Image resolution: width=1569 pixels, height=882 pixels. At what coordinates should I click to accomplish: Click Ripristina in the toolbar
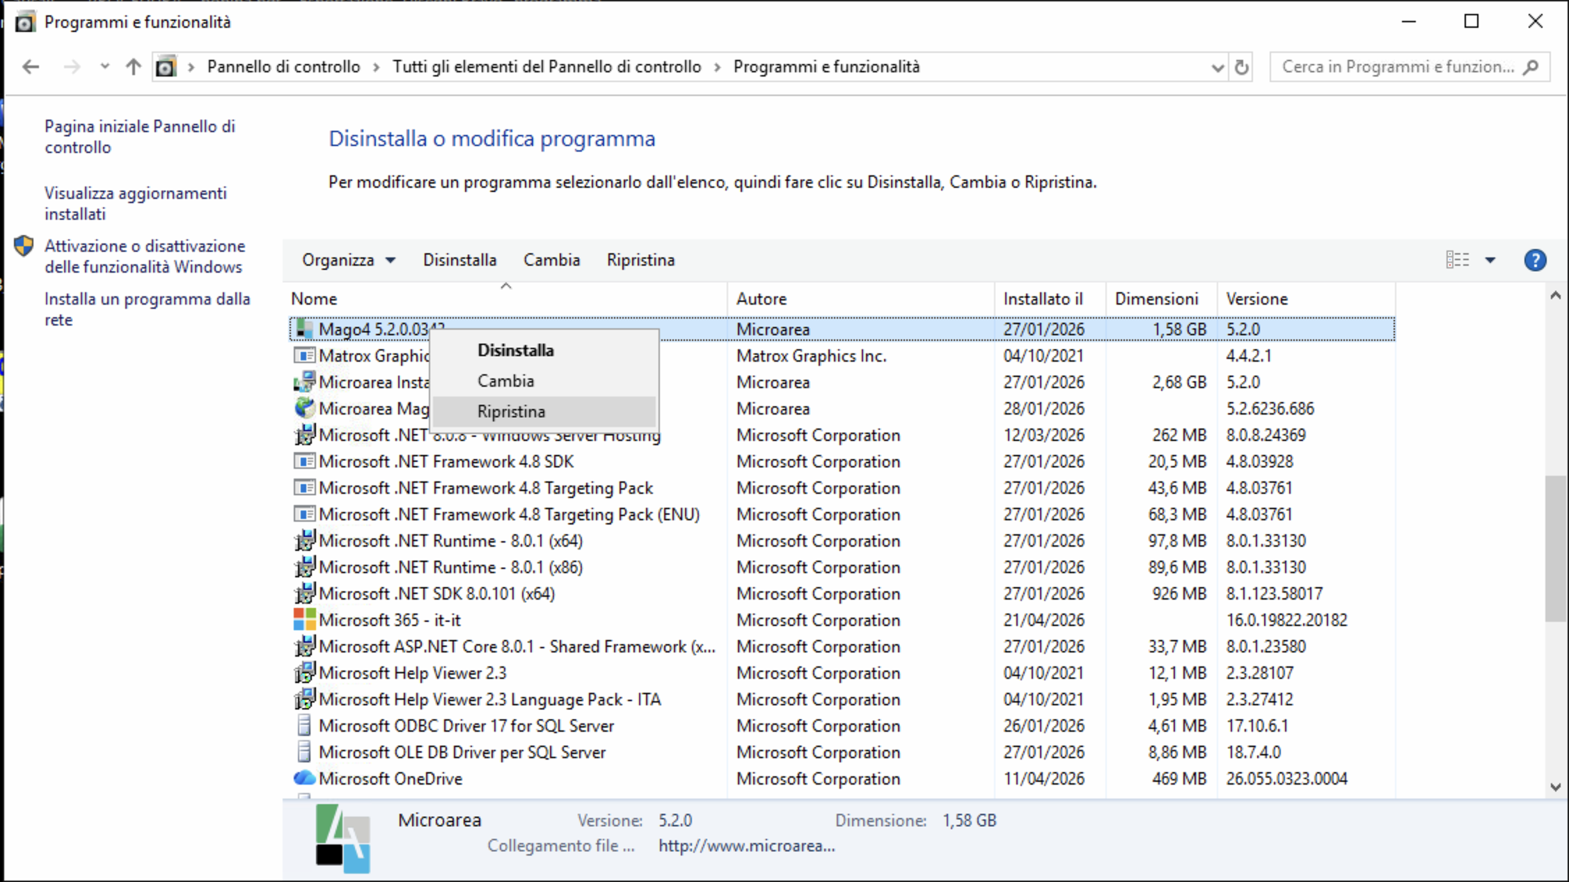point(640,260)
